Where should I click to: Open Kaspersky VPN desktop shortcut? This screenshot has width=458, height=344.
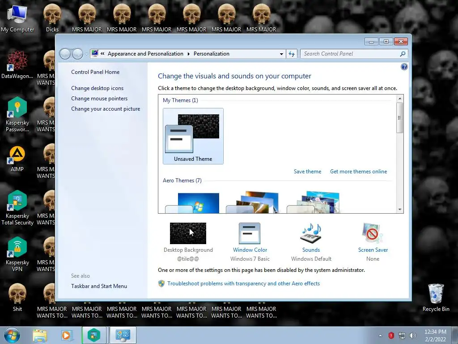[x=17, y=254]
